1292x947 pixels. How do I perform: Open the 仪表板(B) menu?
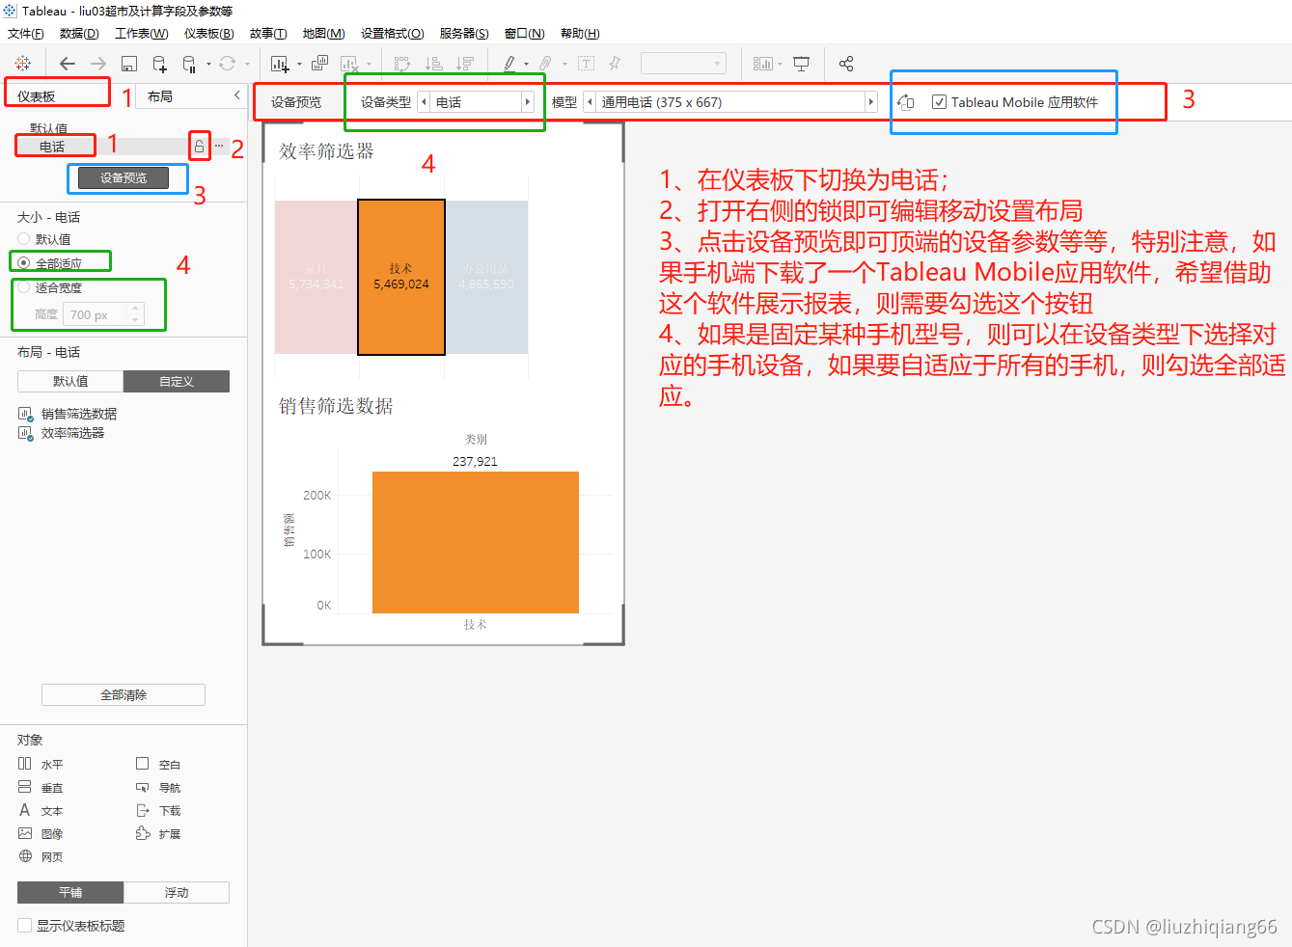(209, 33)
